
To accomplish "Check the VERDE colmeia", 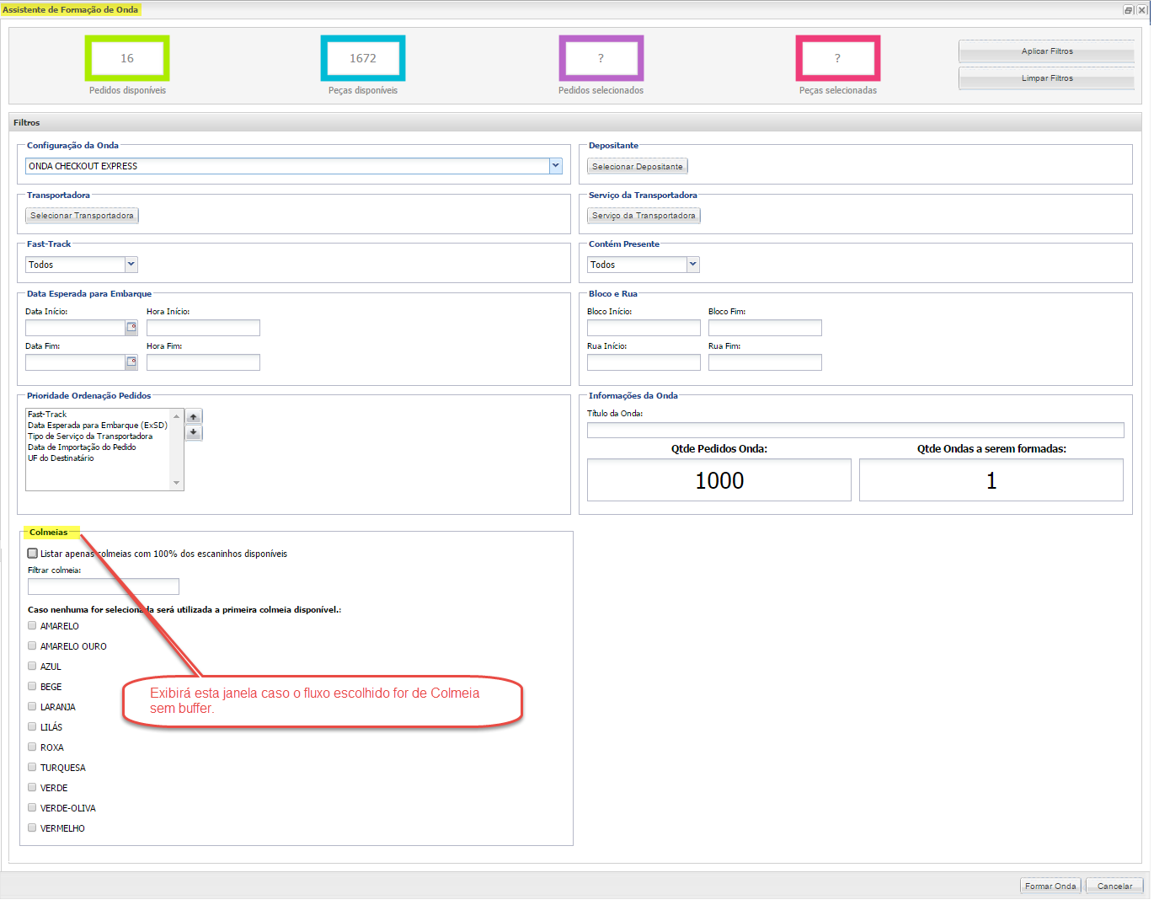I will 32,788.
